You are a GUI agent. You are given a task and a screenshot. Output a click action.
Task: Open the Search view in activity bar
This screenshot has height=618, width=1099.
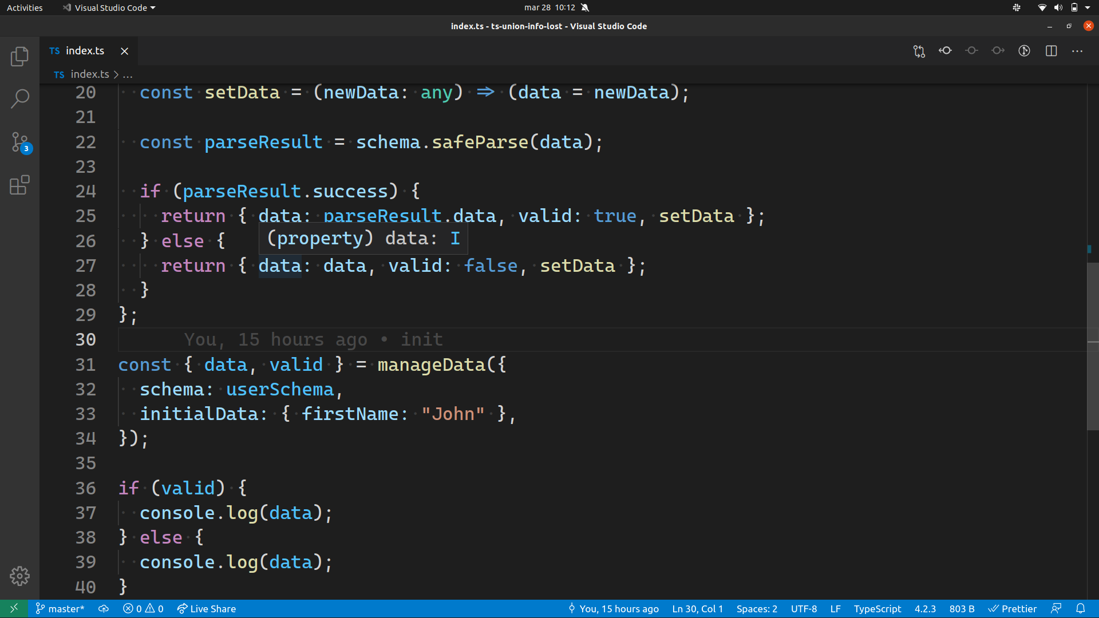19,98
